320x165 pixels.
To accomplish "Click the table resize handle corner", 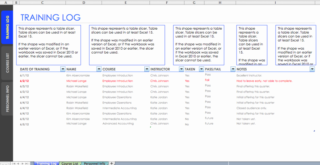I will point(314,131).
